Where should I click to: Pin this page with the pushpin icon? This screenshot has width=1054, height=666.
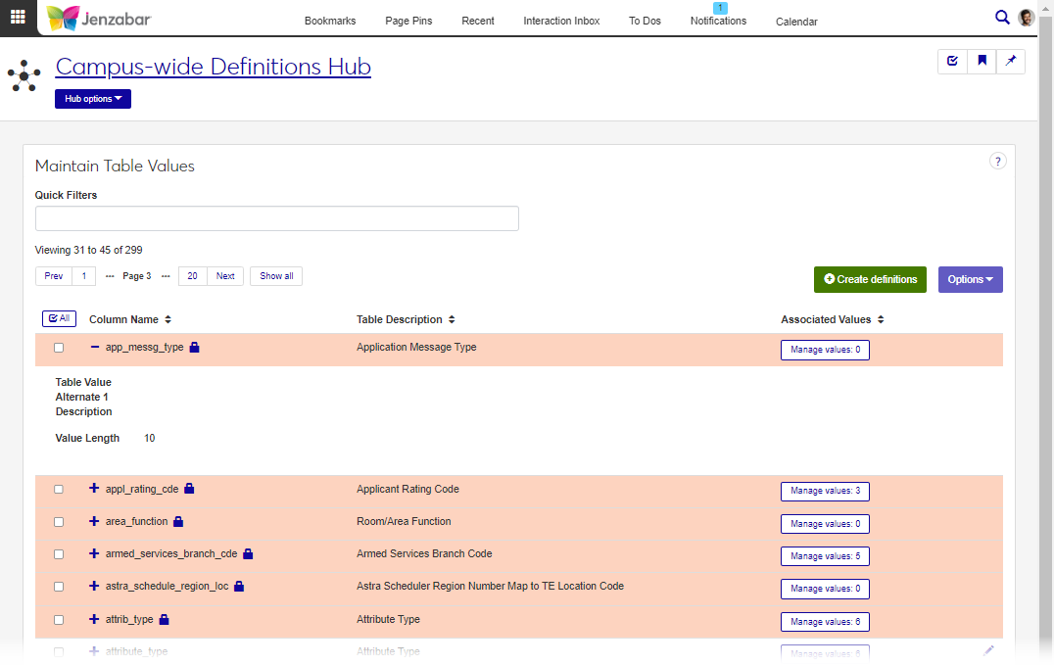coord(1011,61)
